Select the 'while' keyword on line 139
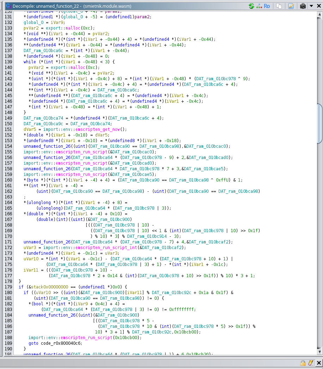 click(x=30, y=62)
